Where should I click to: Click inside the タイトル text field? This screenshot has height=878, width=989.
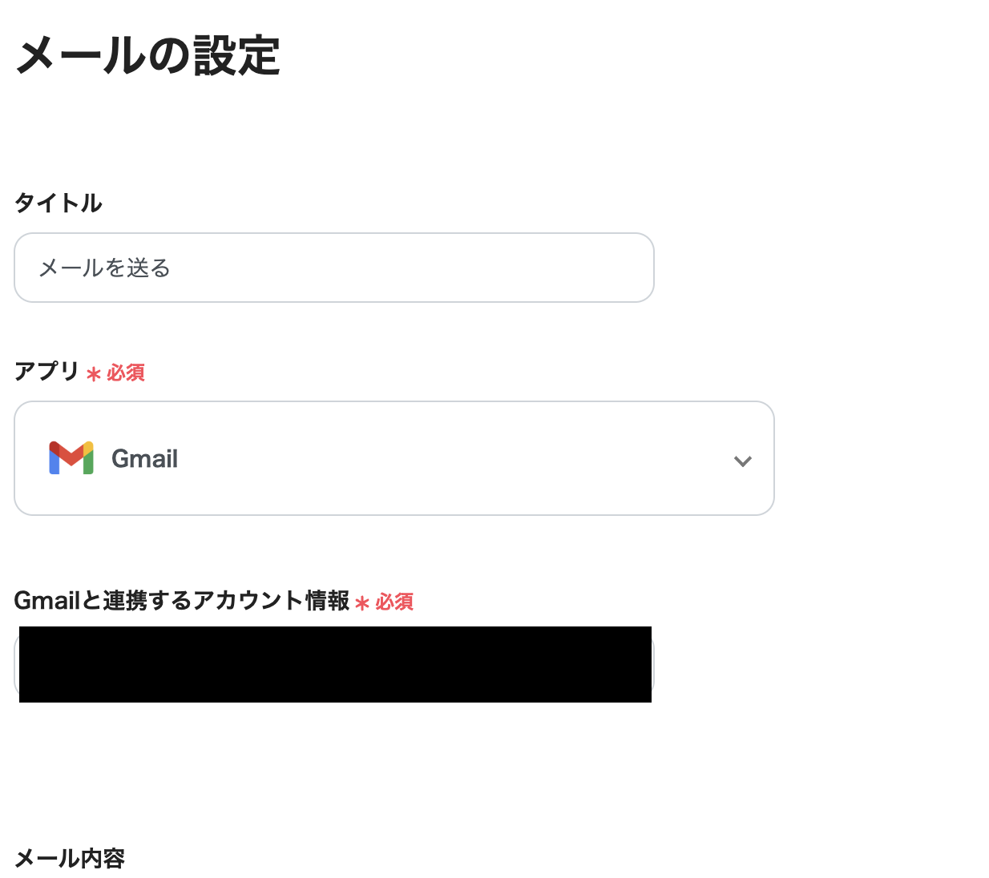pyautogui.click(x=333, y=268)
